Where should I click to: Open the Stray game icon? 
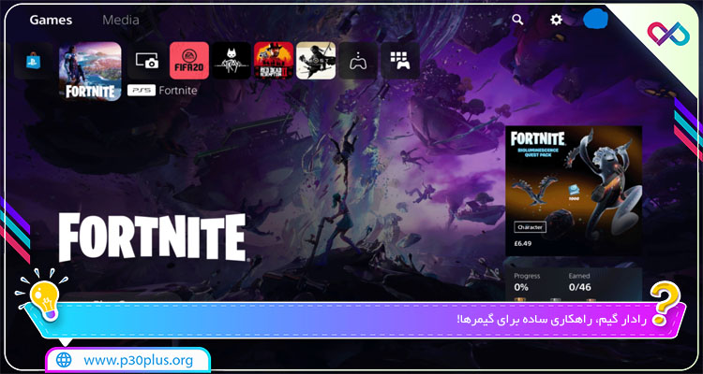click(x=232, y=61)
